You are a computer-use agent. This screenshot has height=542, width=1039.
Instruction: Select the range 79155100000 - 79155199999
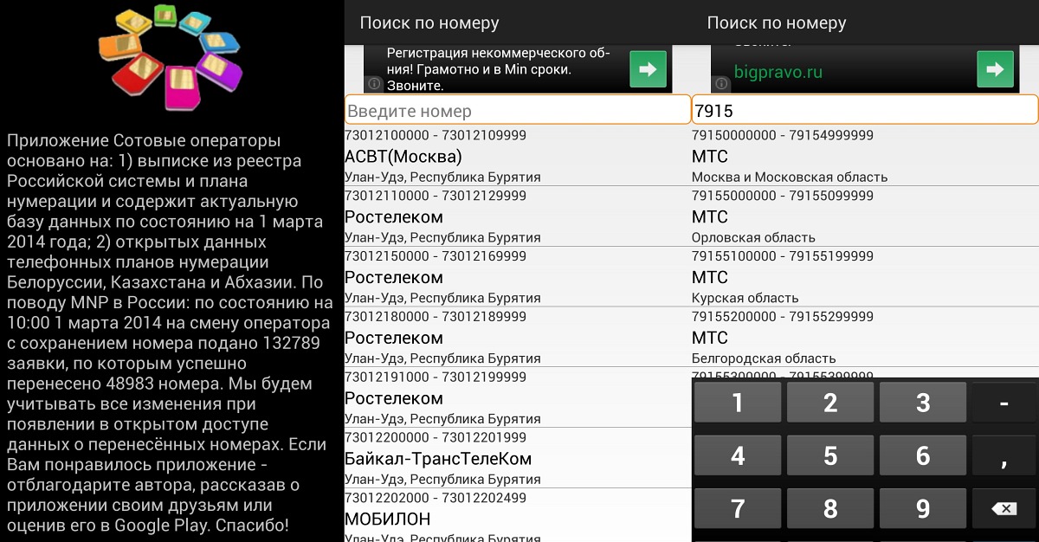pos(783,257)
